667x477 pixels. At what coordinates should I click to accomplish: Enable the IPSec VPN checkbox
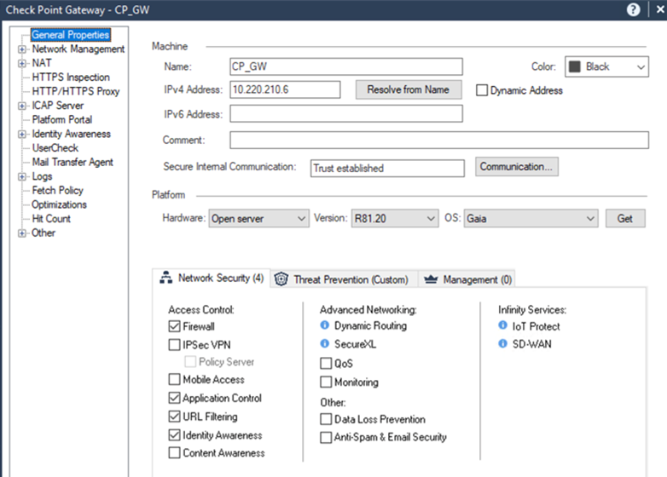click(174, 344)
